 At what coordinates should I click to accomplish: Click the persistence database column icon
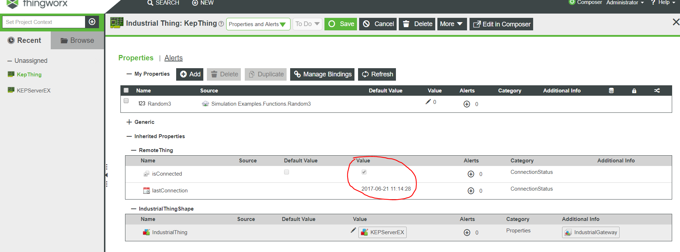(611, 91)
